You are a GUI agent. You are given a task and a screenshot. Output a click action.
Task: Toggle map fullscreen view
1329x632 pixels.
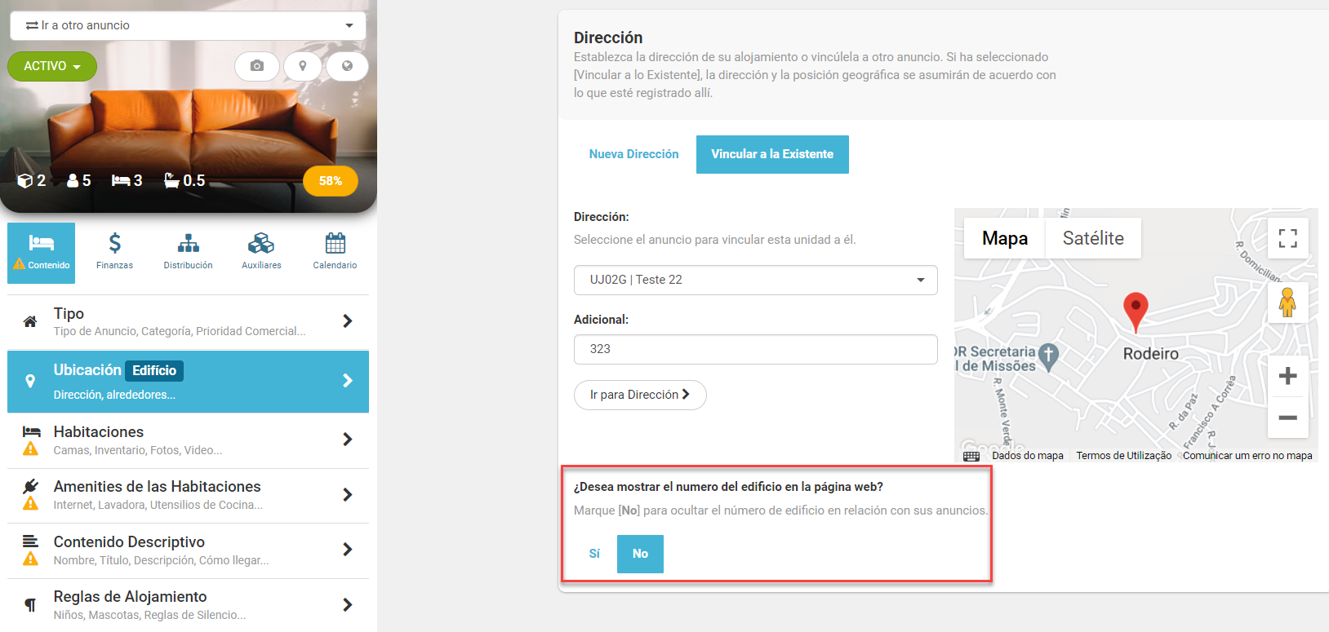[x=1287, y=238]
